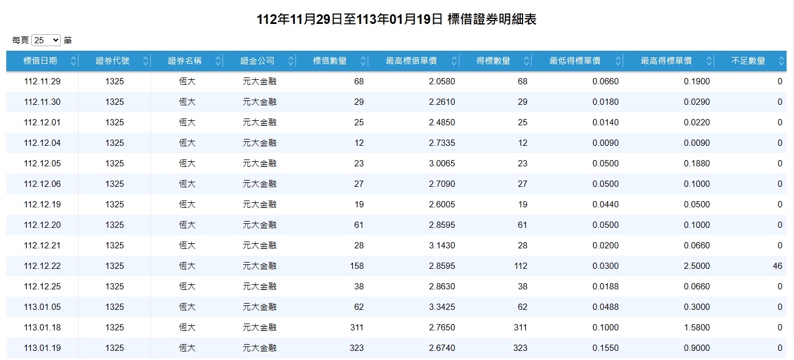The height and width of the screenshot is (360, 794).
Task: Select the 112.11.29 date cell
Action: 42,81
